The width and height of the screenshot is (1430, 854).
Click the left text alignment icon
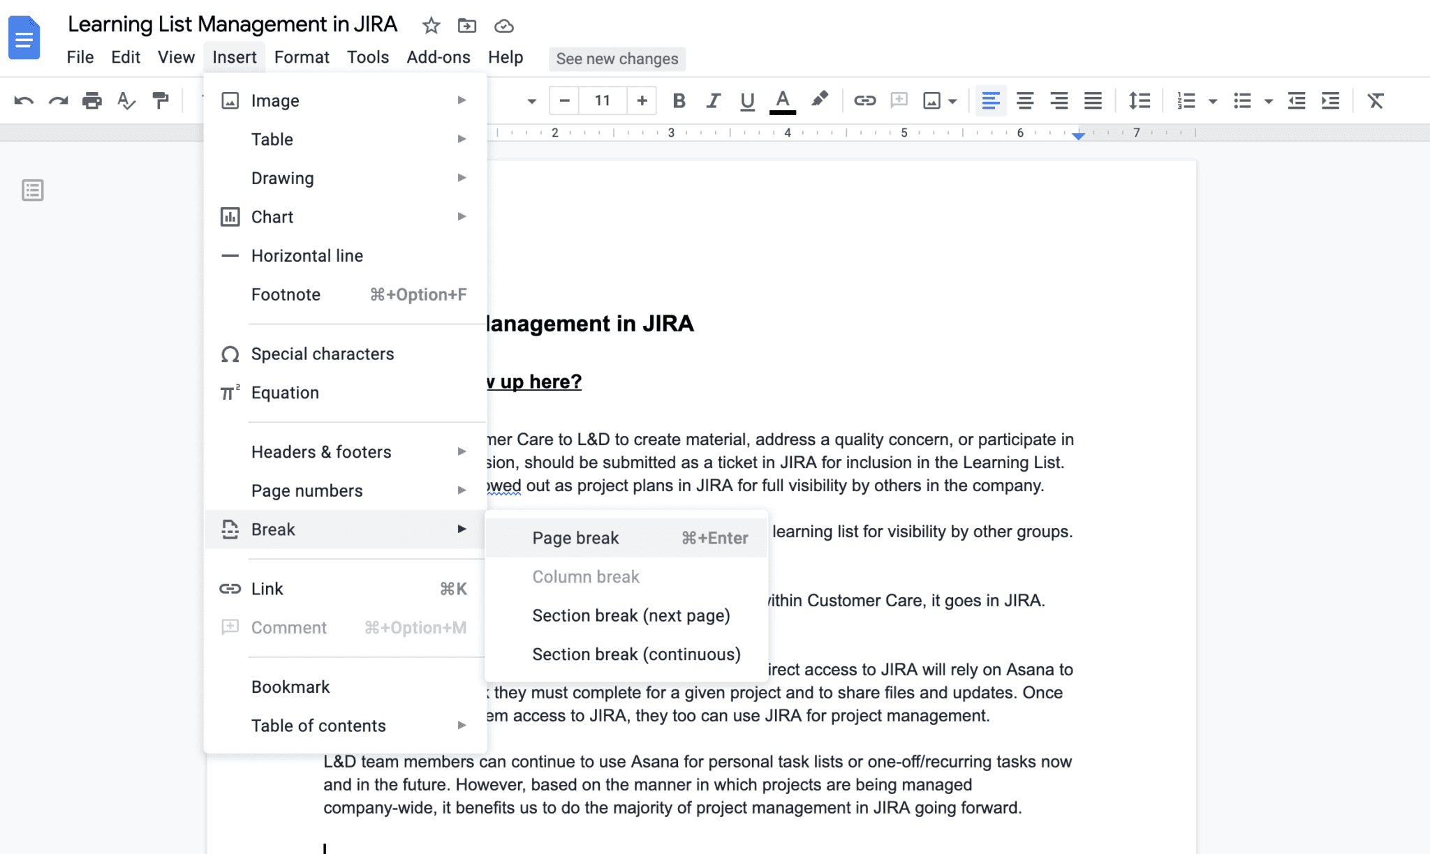tap(991, 100)
